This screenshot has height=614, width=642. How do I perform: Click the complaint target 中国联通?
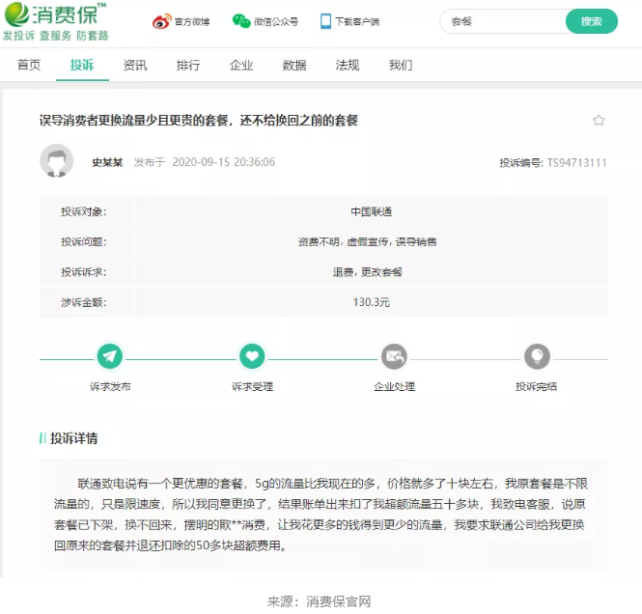372,211
